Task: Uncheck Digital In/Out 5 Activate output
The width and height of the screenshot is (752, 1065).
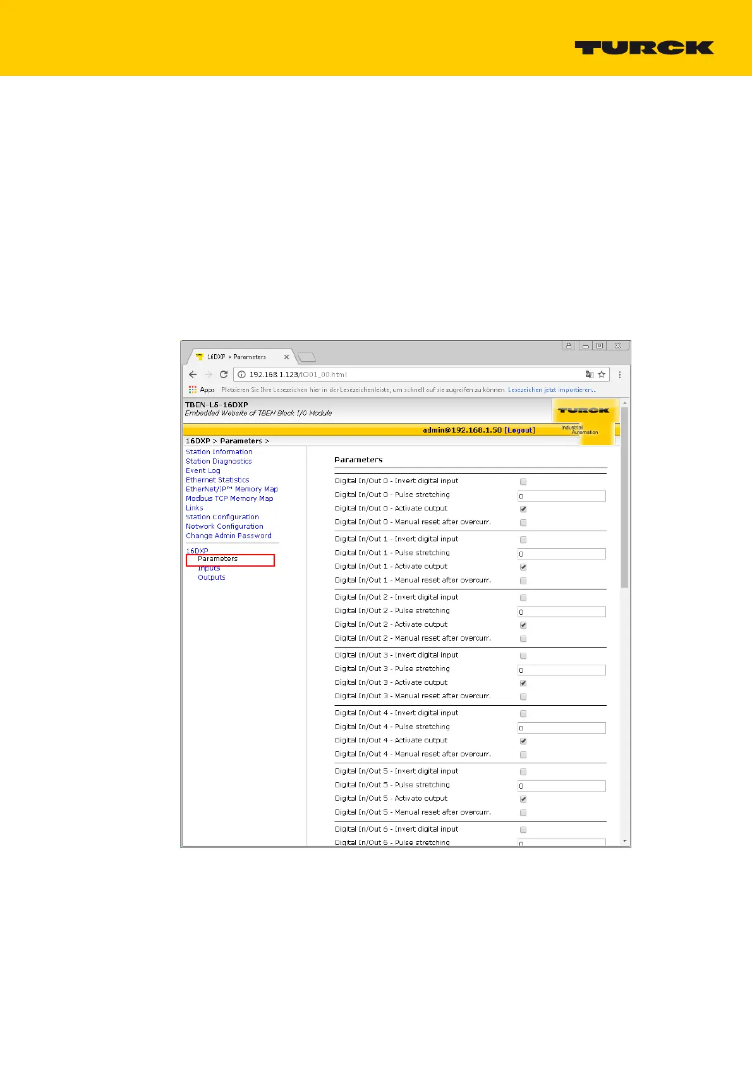Action: [x=523, y=799]
